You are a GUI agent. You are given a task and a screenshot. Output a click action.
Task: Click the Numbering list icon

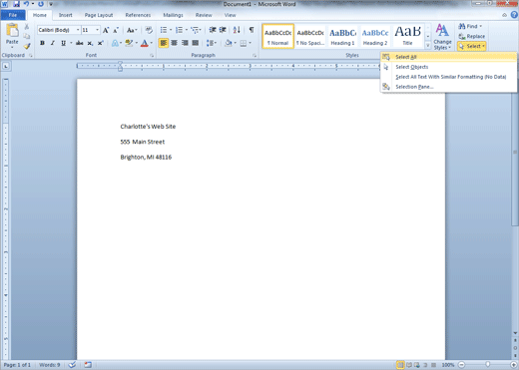coord(180,30)
